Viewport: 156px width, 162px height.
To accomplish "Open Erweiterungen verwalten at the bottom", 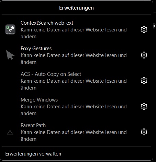I will [33, 154].
